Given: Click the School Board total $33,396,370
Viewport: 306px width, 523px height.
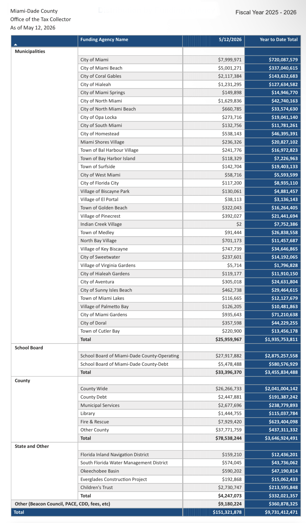Looking at the screenshot, I should point(229,372).
